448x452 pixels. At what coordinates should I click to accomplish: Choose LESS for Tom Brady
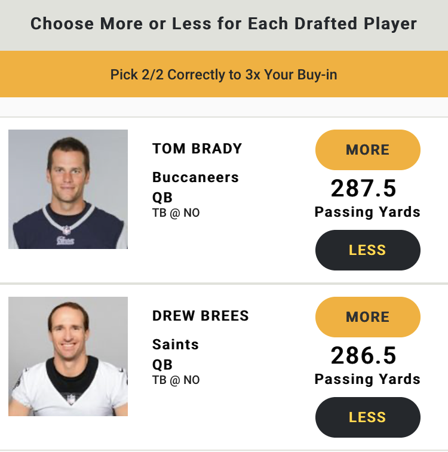click(367, 250)
